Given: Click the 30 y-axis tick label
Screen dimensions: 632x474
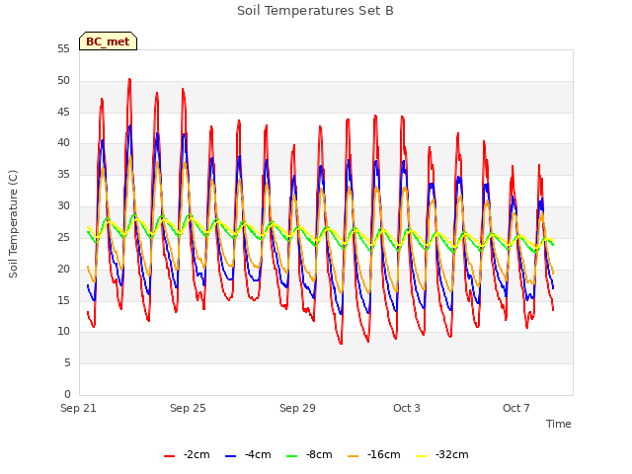Looking at the screenshot, I should (63, 206).
